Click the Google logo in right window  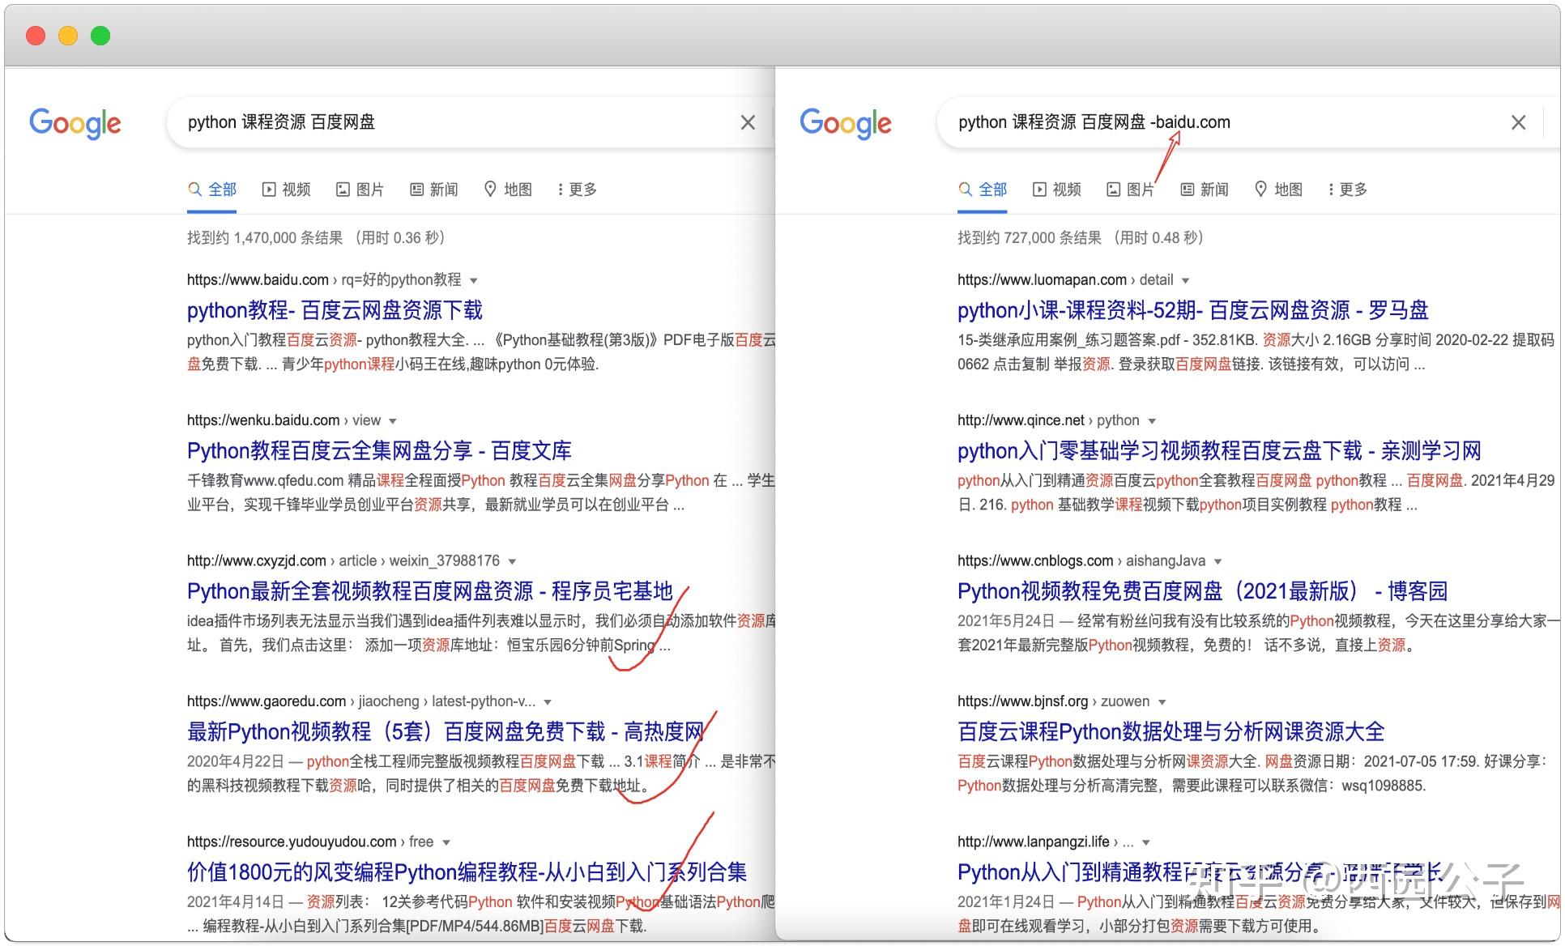(x=846, y=123)
